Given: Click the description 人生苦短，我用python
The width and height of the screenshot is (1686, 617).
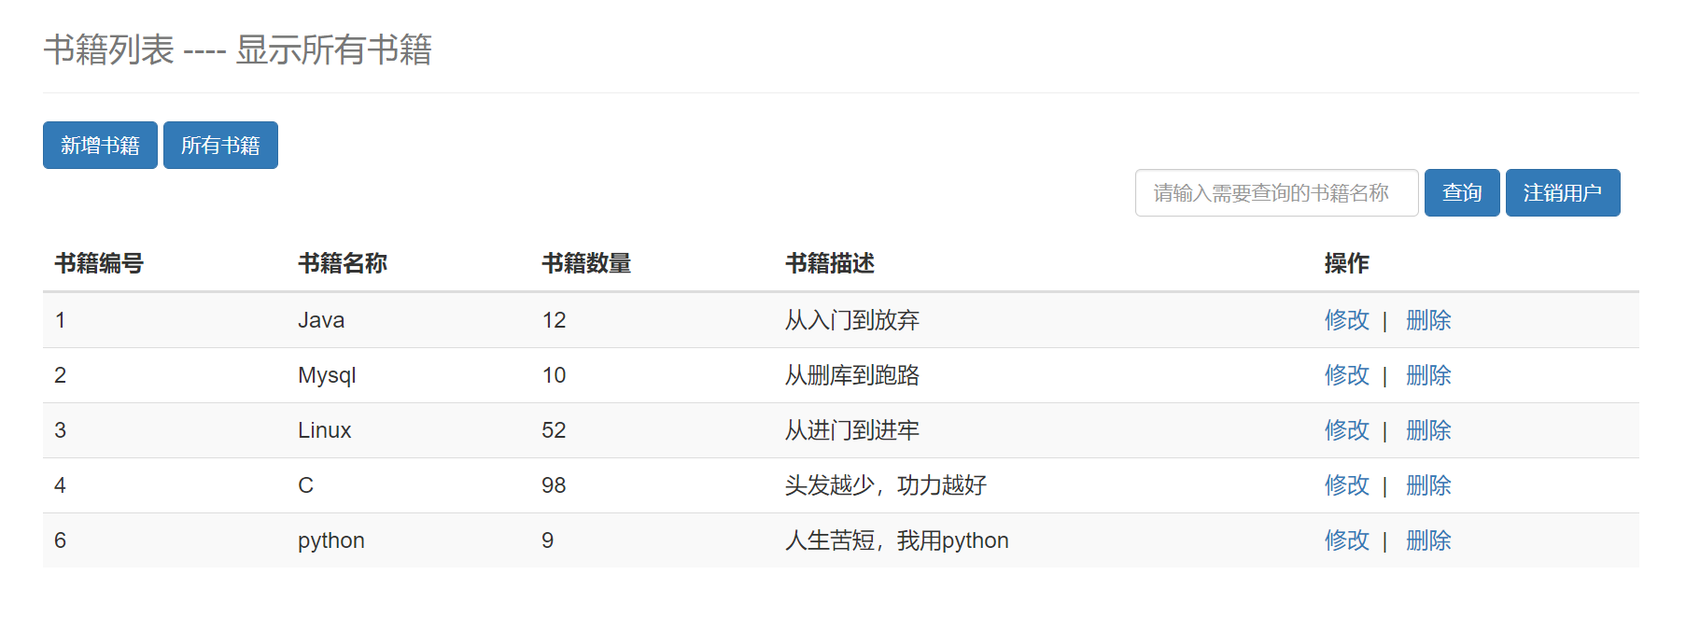Looking at the screenshot, I should click(x=897, y=540).
